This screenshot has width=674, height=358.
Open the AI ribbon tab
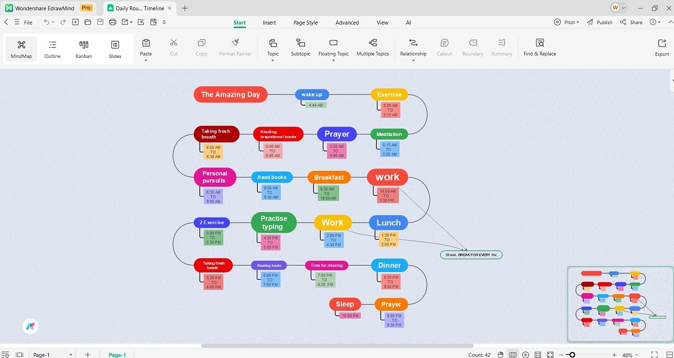pos(408,22)
